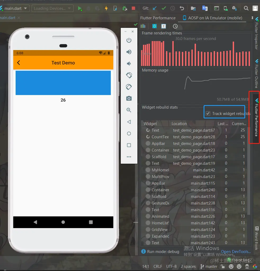Lower emulator volume
260x271 pixels.
129,64
